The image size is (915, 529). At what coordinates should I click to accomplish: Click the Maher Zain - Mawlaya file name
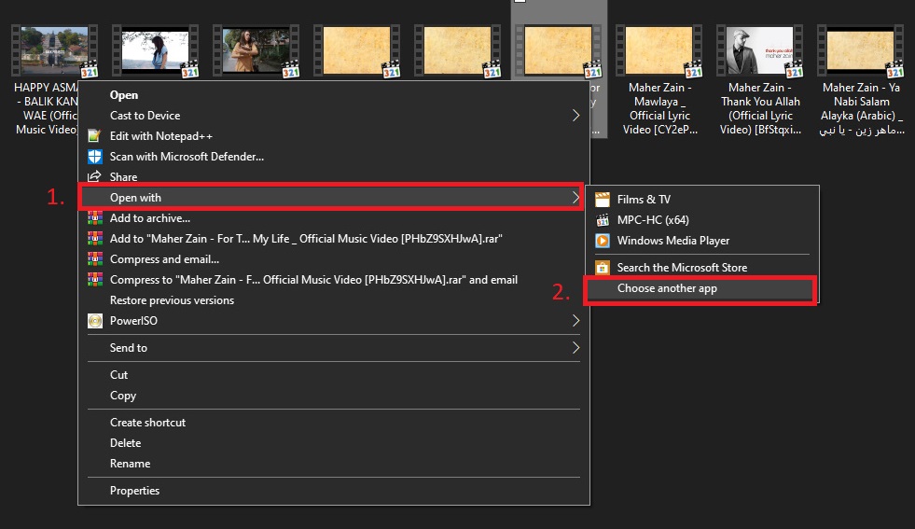coord(660,108)
